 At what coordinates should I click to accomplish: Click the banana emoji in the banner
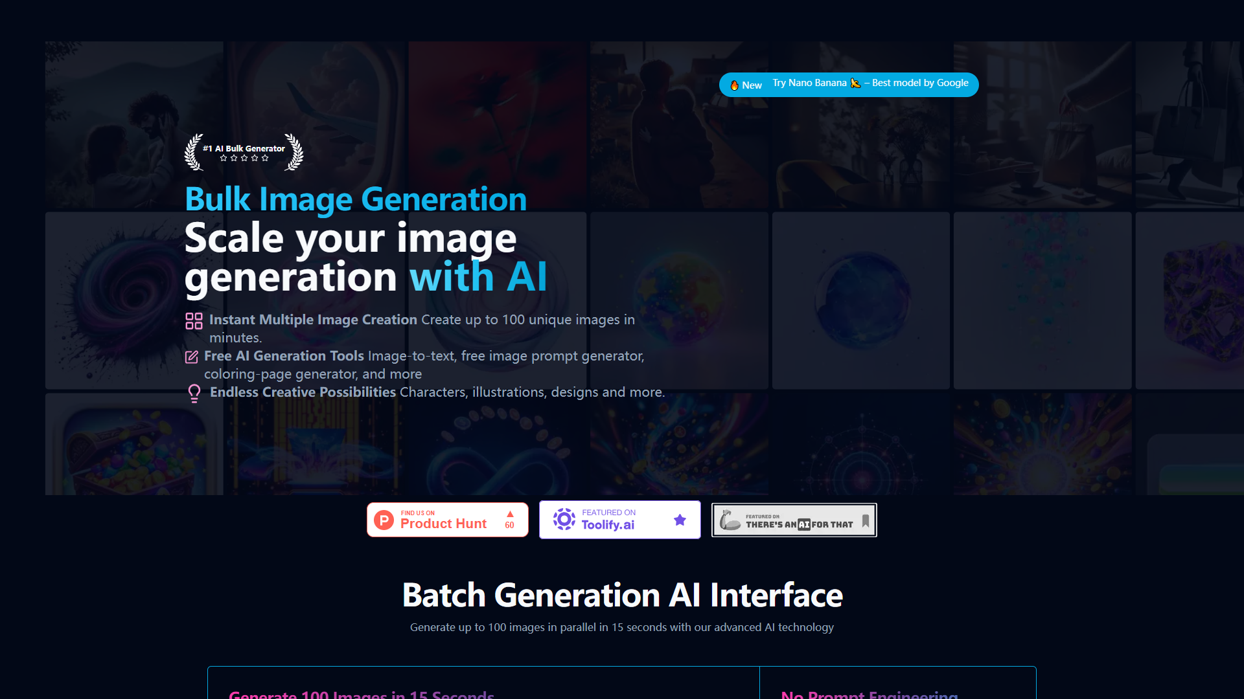click(855, 83)
